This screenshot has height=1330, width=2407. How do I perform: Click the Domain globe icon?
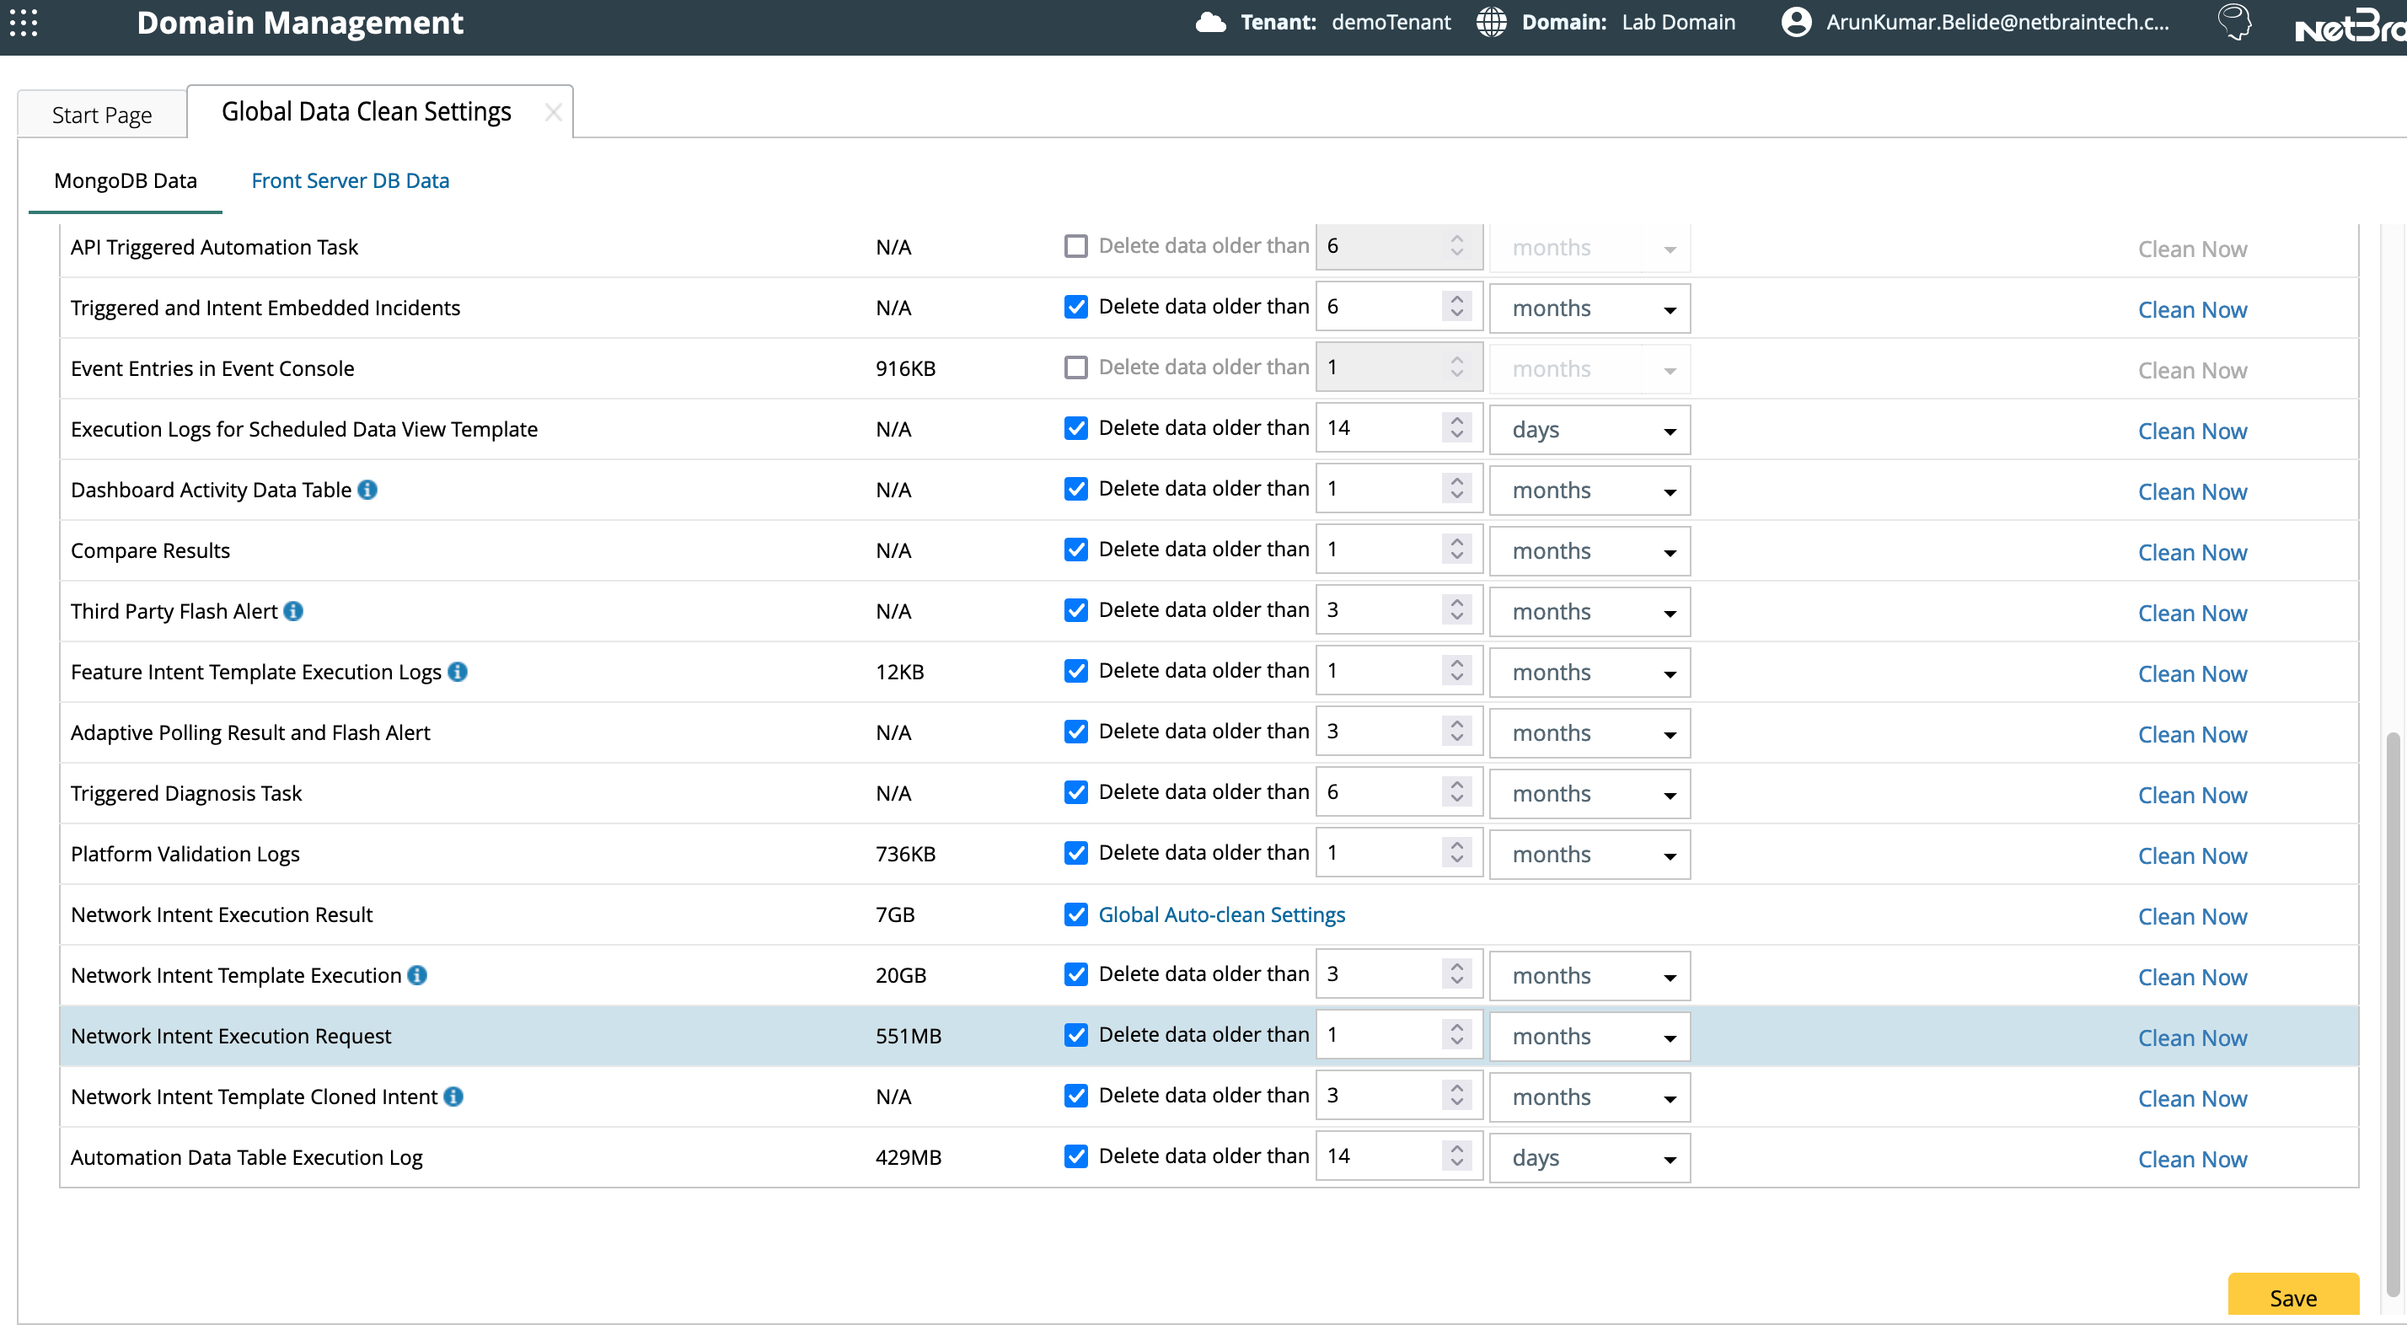click(x=1491, y=23)
